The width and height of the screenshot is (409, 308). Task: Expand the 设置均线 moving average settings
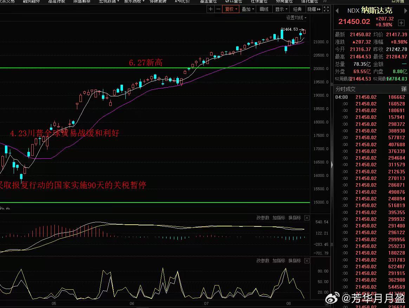pyautogui.click(x=296, y=18)
